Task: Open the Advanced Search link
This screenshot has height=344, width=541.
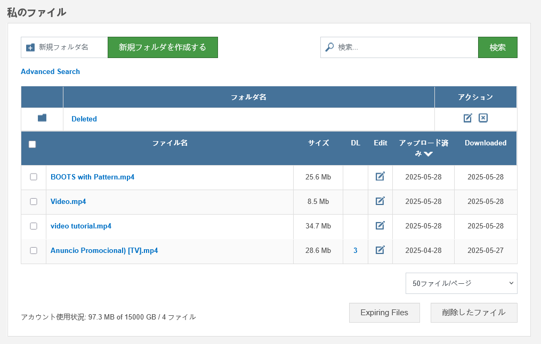Action: pyautogui.click(x=51, y=71)
